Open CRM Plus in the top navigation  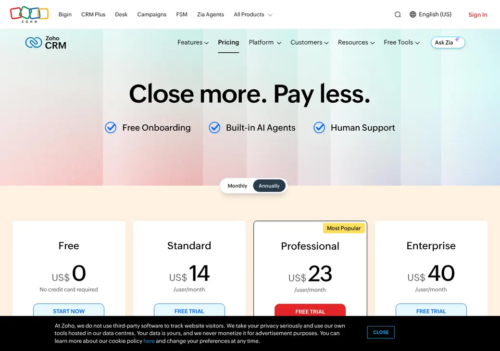[x=93, y=15]
